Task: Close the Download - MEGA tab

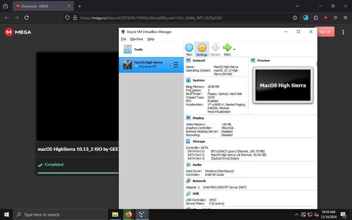Action: coord(69,6)
